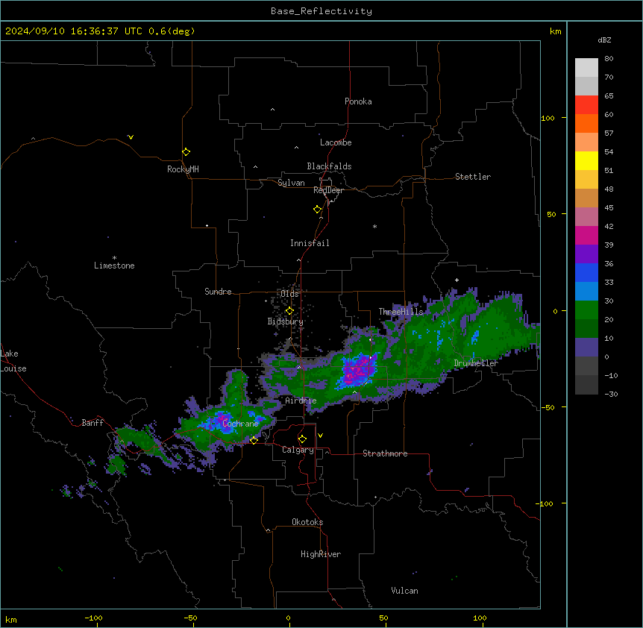The height and width of the screenshot is (628, 643).
Task: Click the yellow diamond marker above RockyMH
Action: (186, 152)
